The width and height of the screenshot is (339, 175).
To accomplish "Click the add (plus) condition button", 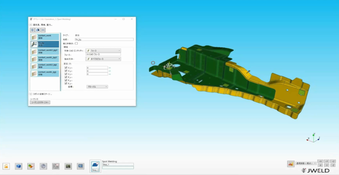I will coord(32,30).
